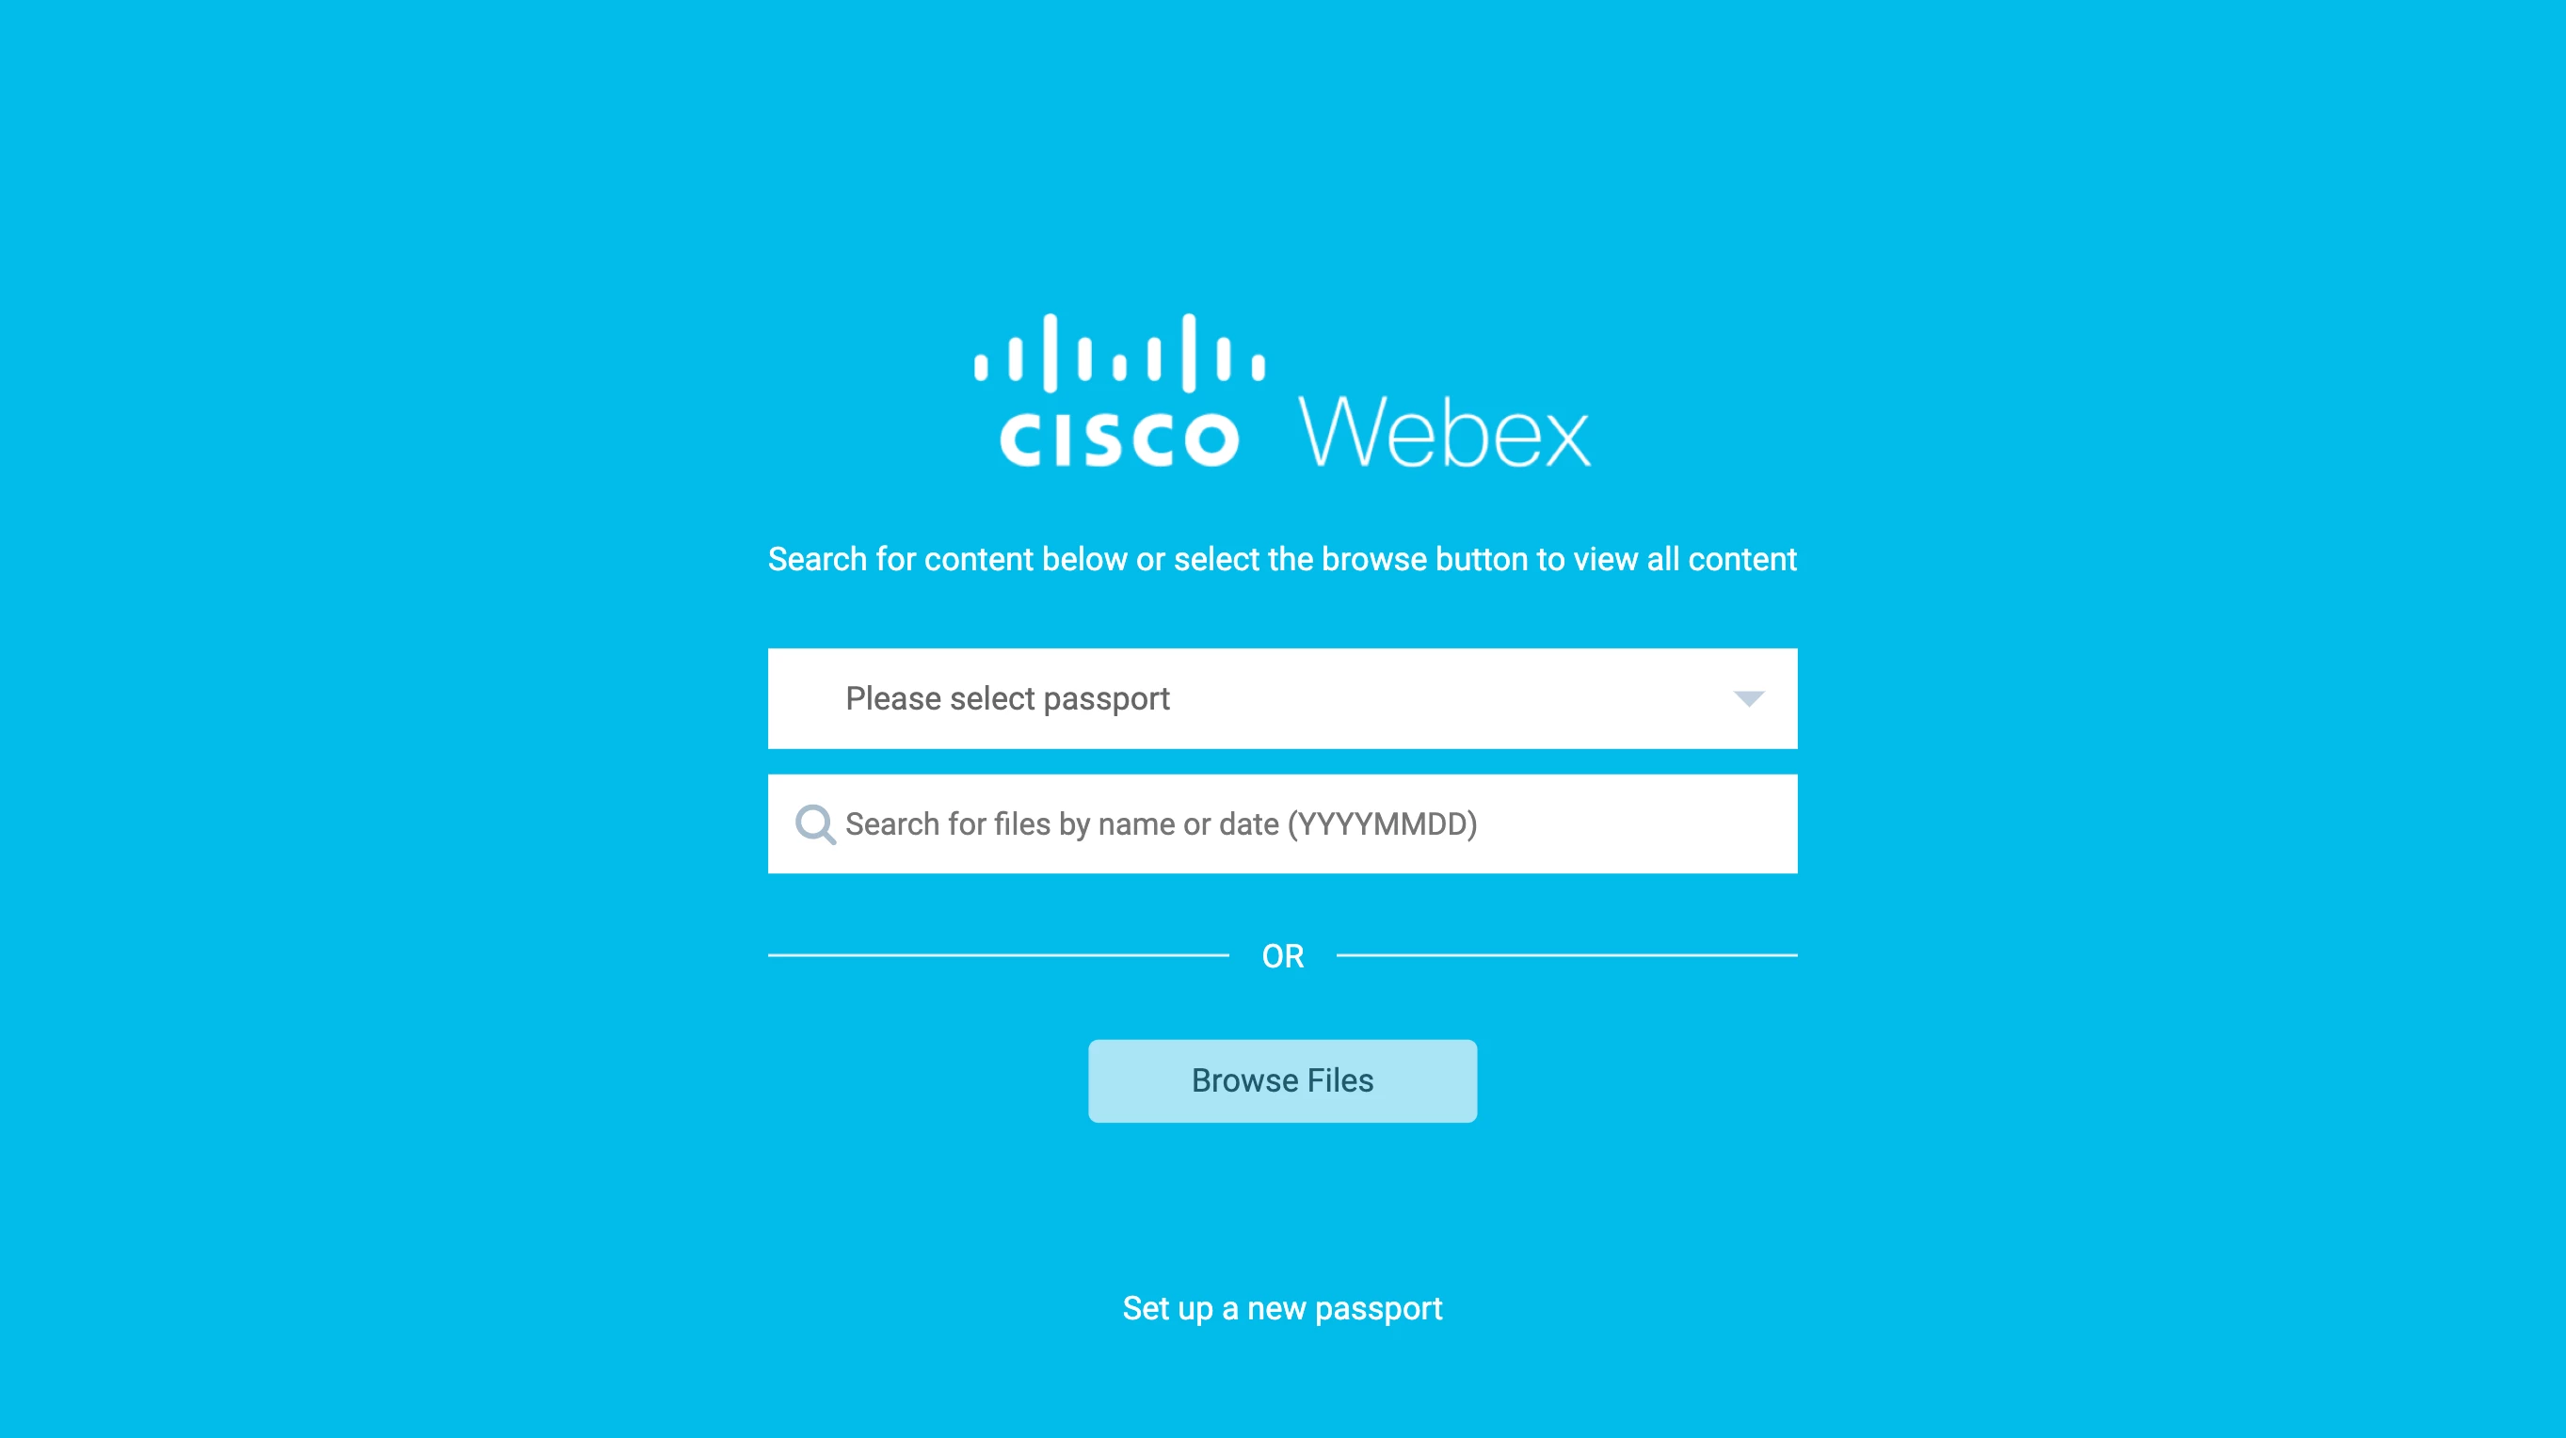Open the Set up a new passport link
Screen dimensions: 2566x1438
tap(1282, 1308)
